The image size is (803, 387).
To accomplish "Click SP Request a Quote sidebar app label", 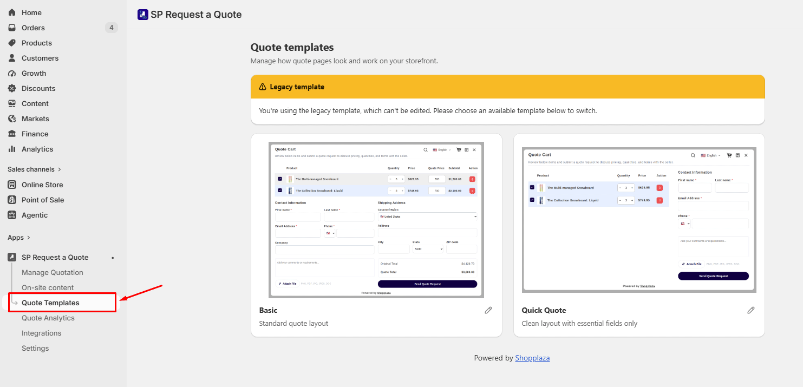I will click(55, 257).
